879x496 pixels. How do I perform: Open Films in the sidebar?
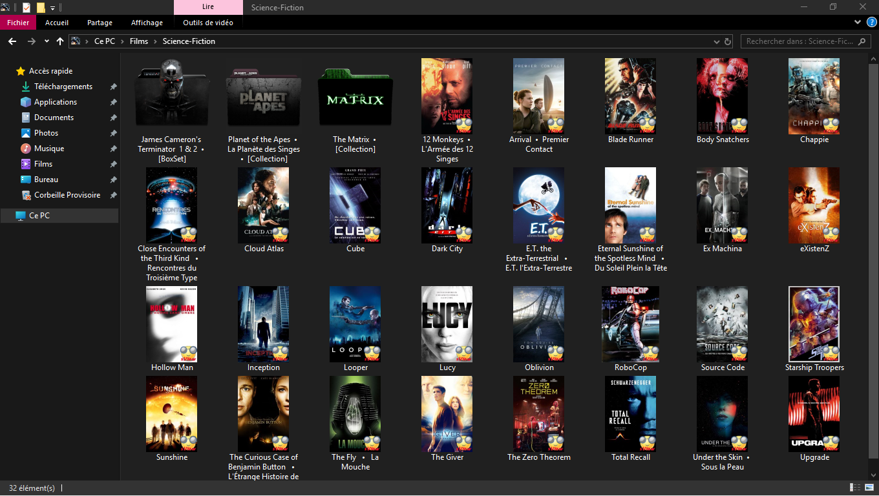point(43,164)
